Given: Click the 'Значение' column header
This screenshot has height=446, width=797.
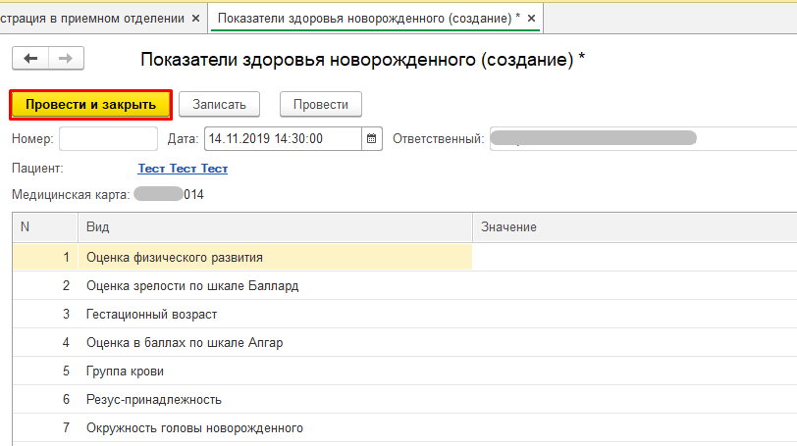Looking at the screenshot, I should tap(508, 227).
